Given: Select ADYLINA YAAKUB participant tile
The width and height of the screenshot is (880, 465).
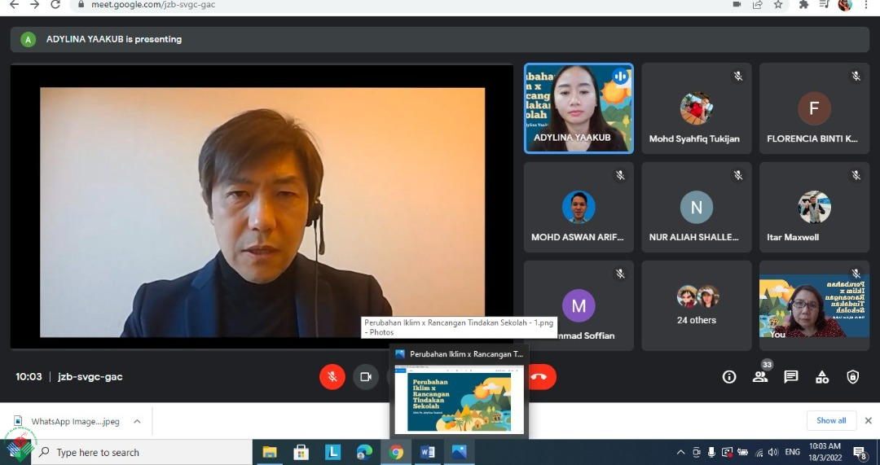Looking at the screenshot, I should pyautogui.click(x=579, y=108).
